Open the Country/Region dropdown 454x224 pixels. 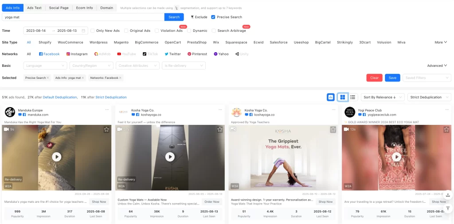tap(91, 66)
